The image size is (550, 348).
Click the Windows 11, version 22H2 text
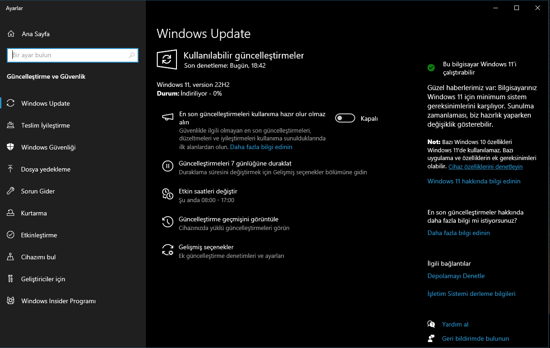(x=193, y=85)
